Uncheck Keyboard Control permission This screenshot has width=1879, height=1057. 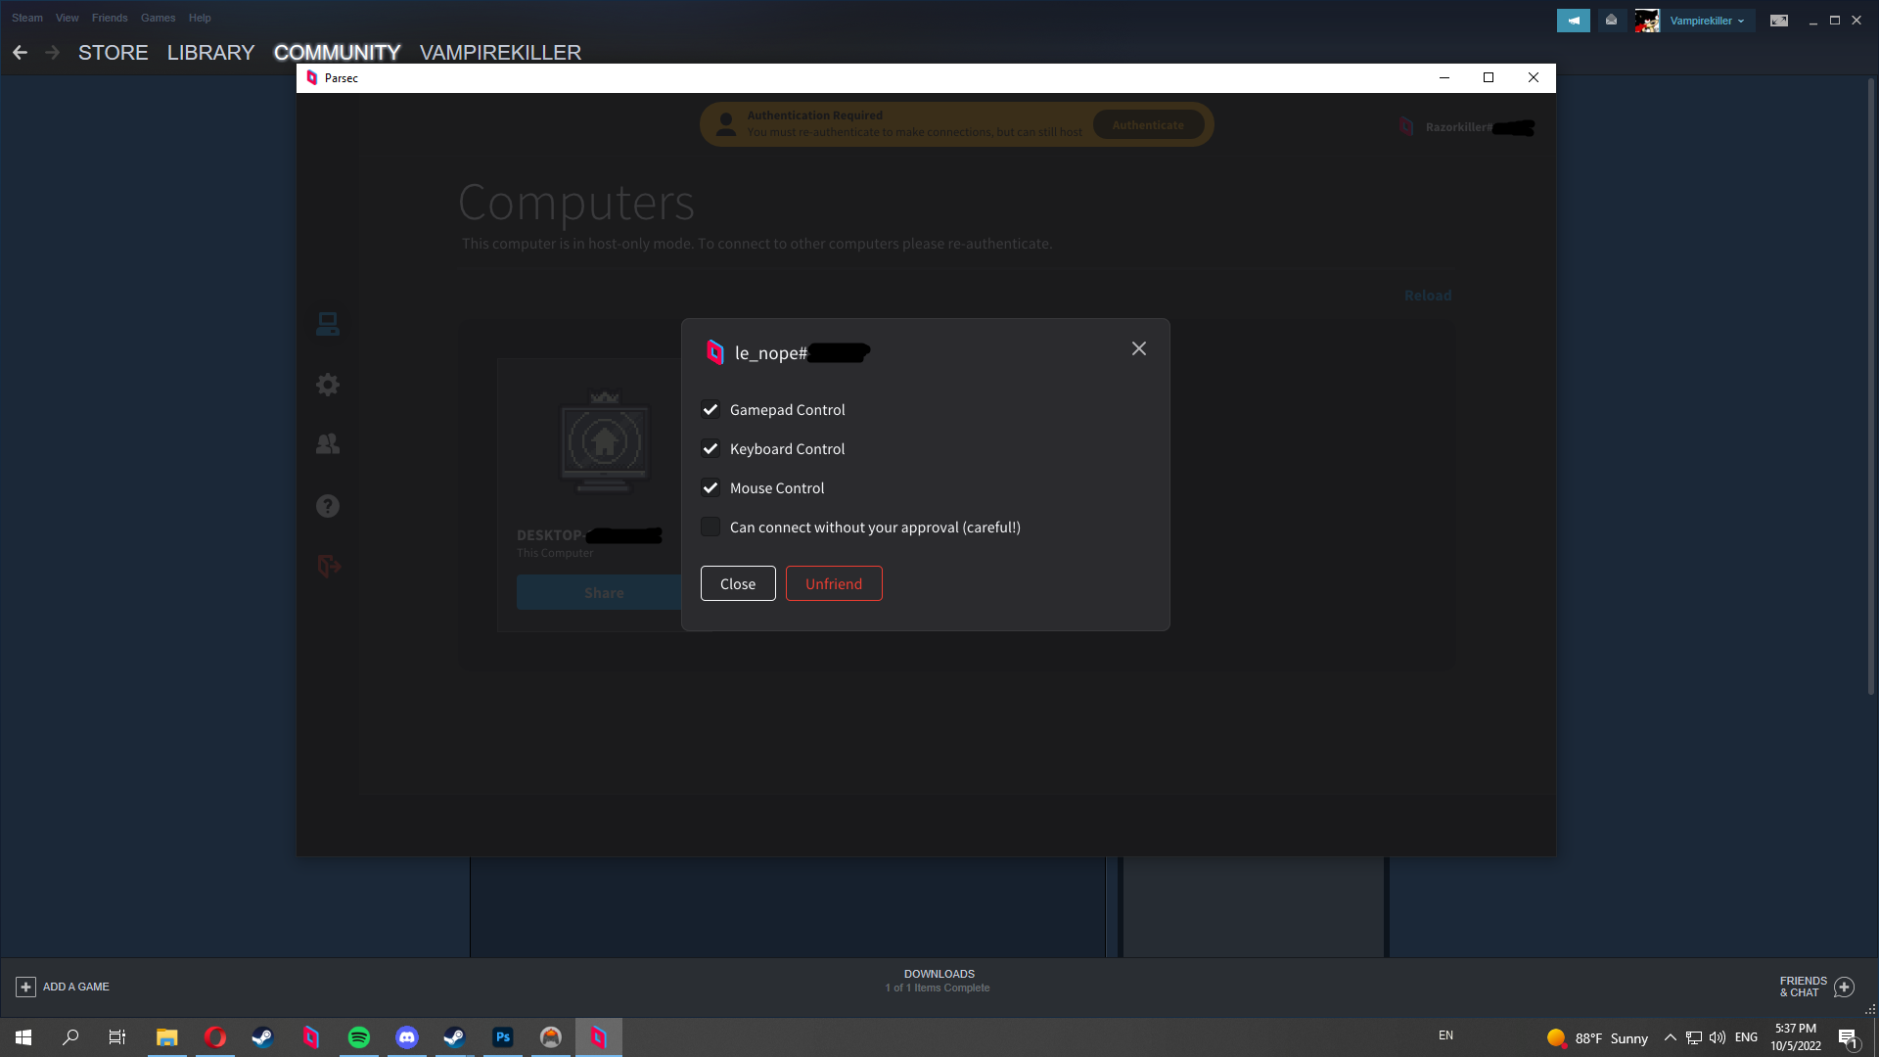click(710, 449)
